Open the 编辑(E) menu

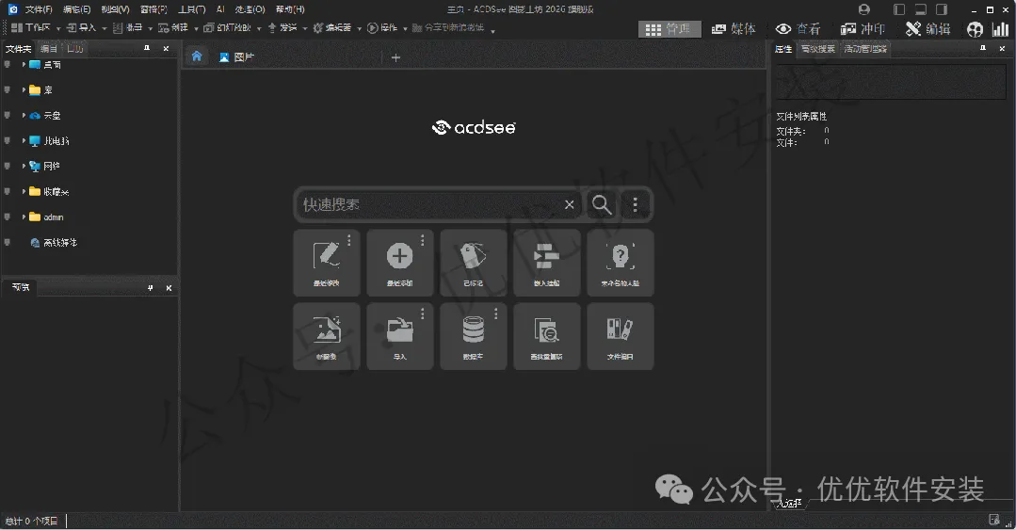tap(76, 9)
